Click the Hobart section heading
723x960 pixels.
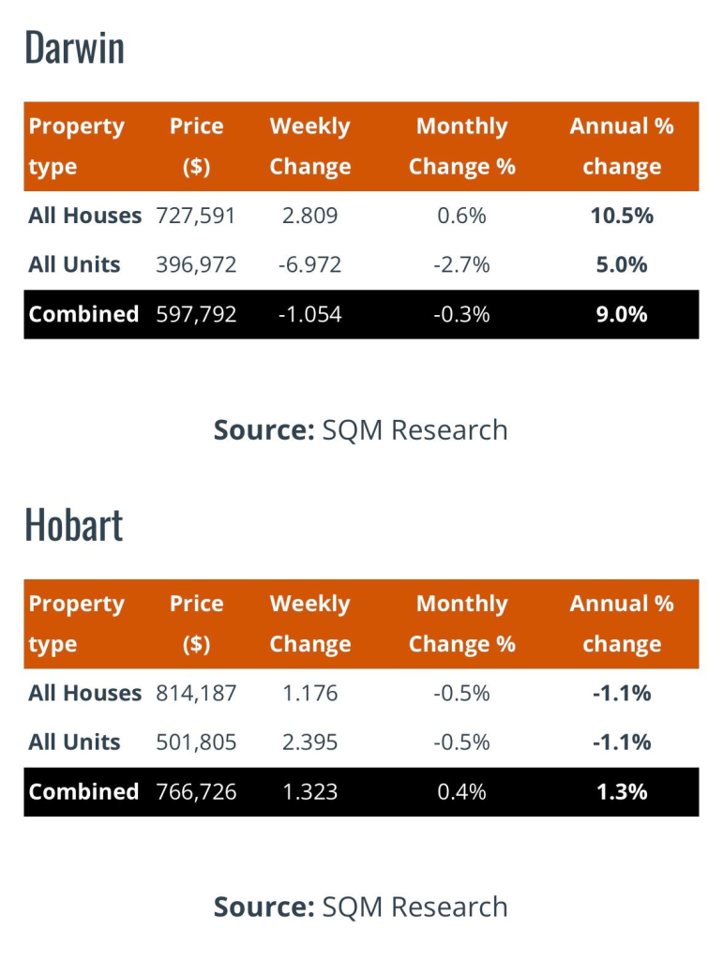73,524
